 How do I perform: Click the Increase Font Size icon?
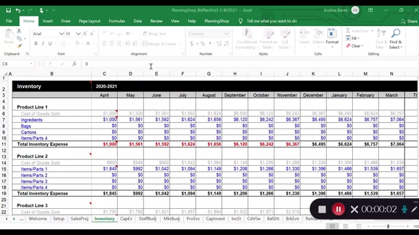[x=84, y=33]
